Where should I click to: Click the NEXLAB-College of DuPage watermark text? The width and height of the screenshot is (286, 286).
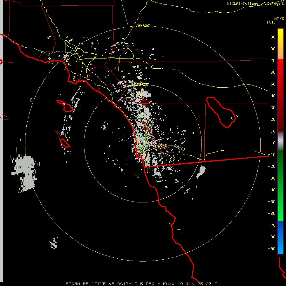point(256,3)
